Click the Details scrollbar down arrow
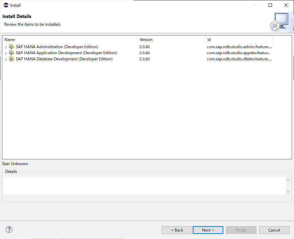The height and width of the screenshot is (239, 294). pos(288,192)
